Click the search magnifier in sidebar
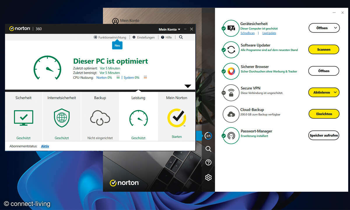Screen dimensions: 350x210 tap(208, 149)
